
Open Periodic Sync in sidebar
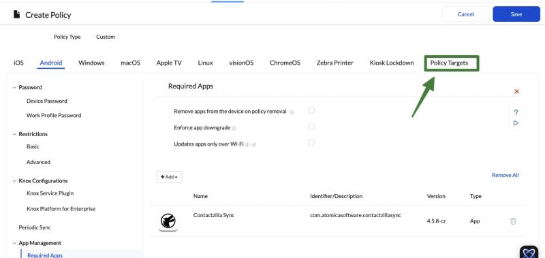[x=35, y=227]
